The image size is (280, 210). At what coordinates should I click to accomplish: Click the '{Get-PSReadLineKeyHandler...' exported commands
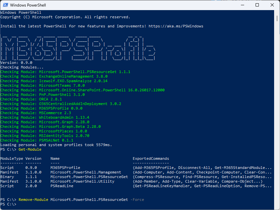coord(202,186)
